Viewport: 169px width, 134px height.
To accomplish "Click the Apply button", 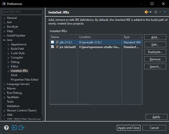I will tap(157, 117).
